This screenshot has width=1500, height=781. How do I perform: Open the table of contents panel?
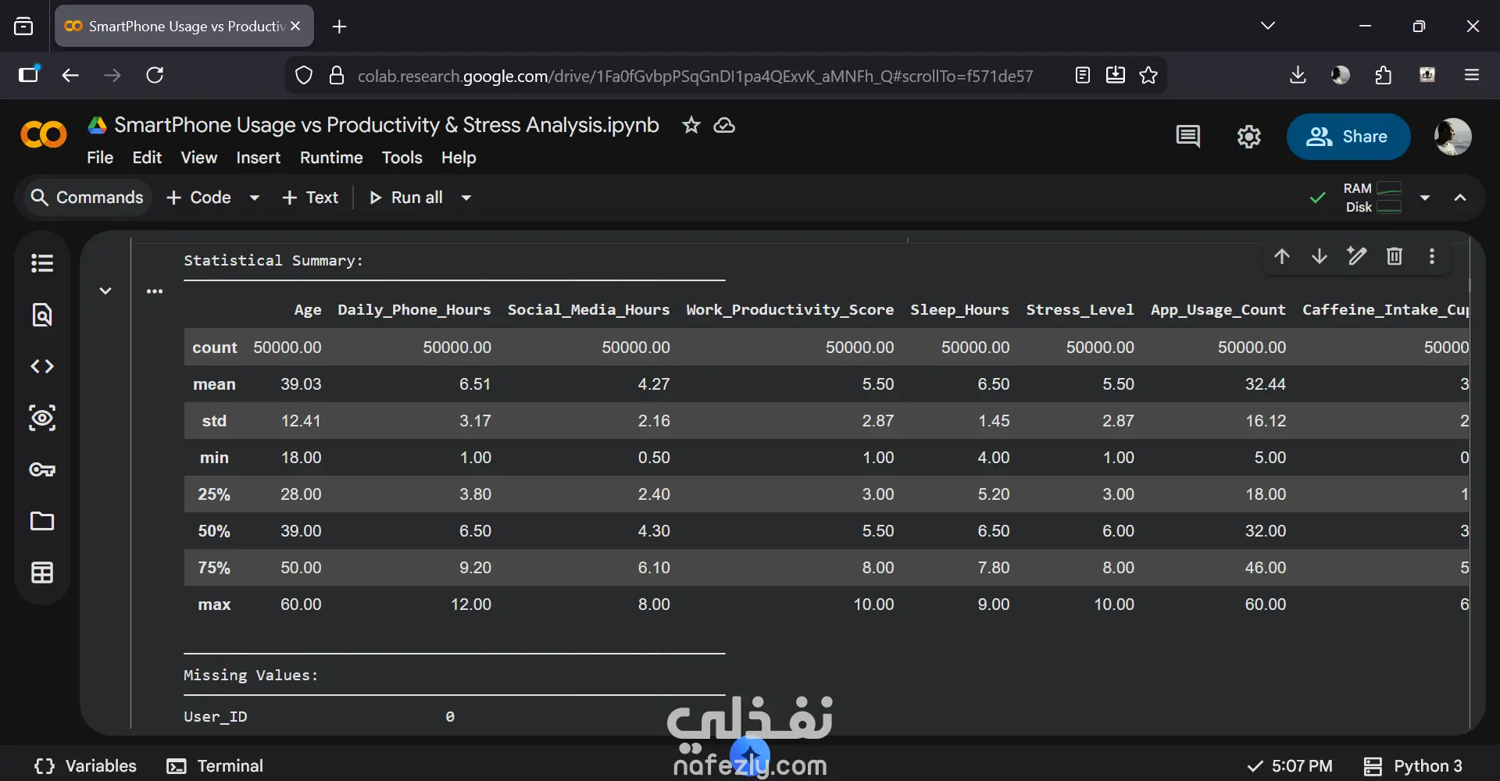(x=42, y=263)
